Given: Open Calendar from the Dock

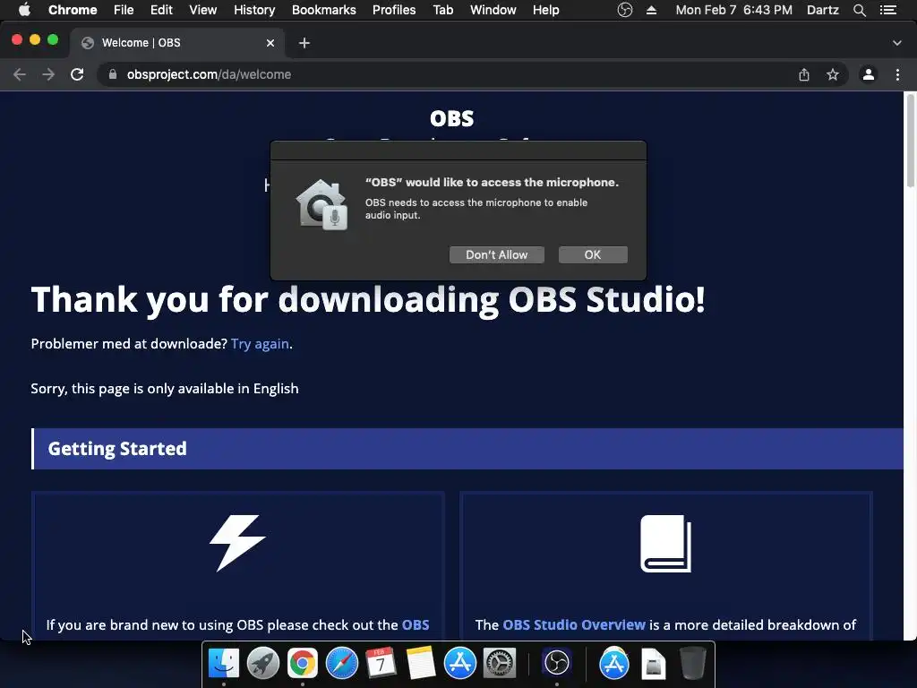Looking at the screenshot, I should pos(381,663).
